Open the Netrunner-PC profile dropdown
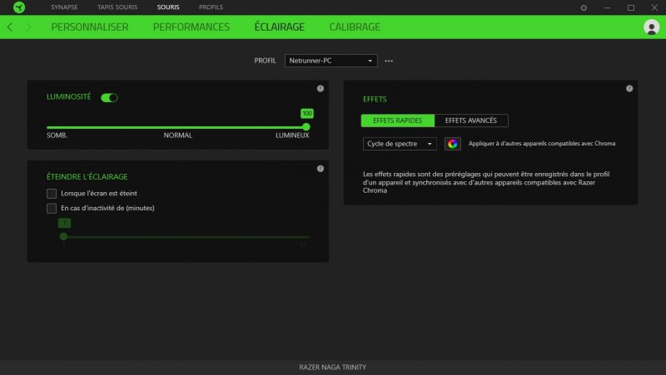 click(x=331, y=61)
